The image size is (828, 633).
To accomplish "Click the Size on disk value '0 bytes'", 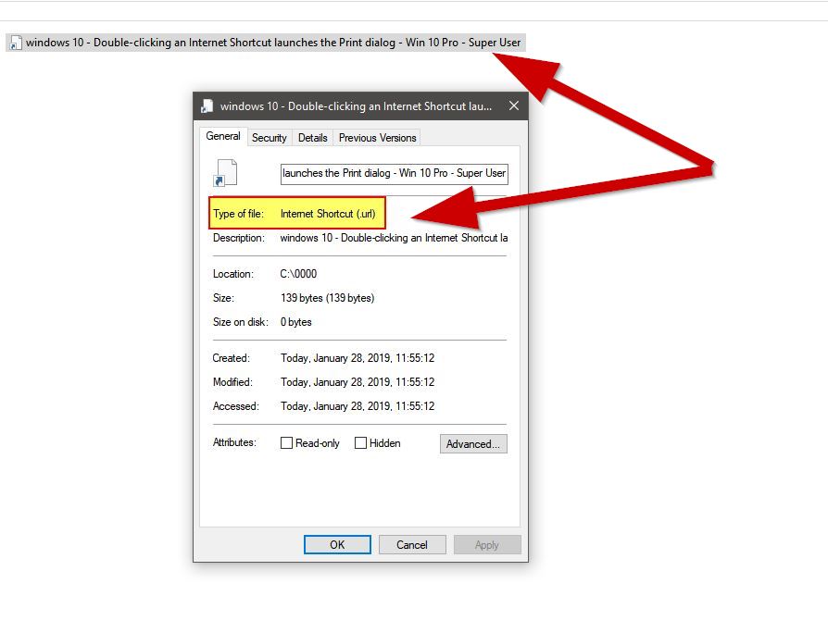I will (295, 322).
